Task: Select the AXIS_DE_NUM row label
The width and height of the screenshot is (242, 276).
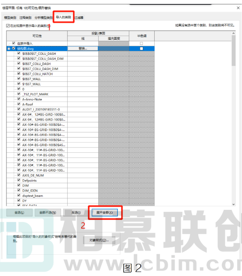Action: coord(33,175)
